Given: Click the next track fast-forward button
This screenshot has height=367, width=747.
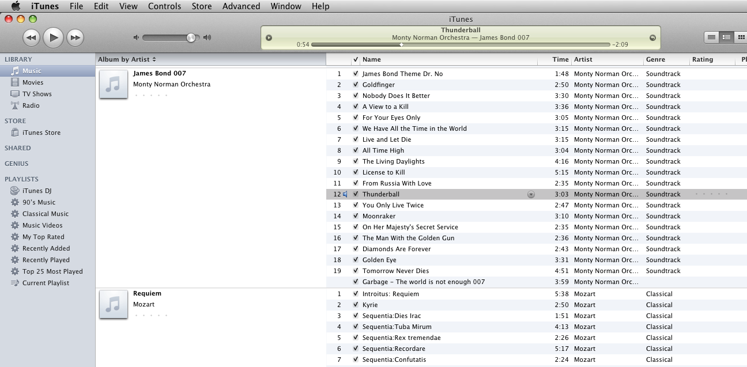Looking at the screenshot, I should point(75,38).
